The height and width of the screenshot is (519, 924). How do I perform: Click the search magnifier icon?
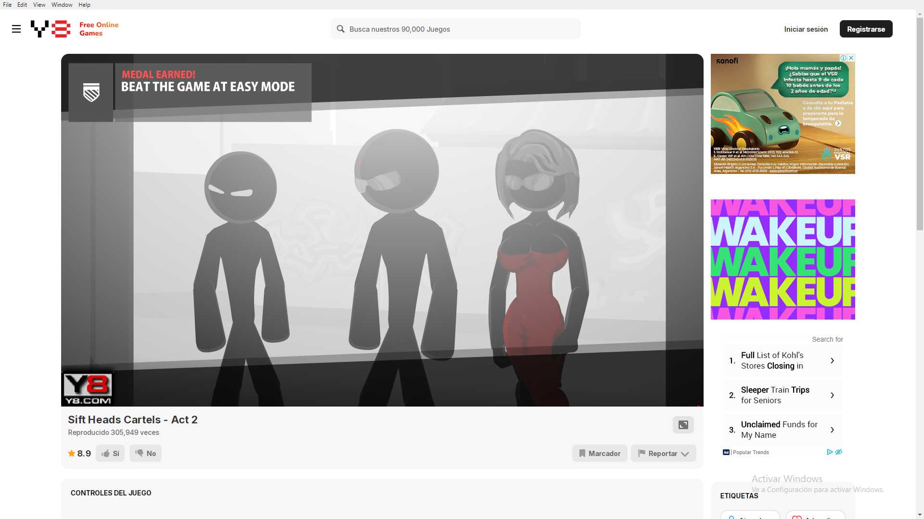click(341, 29)
